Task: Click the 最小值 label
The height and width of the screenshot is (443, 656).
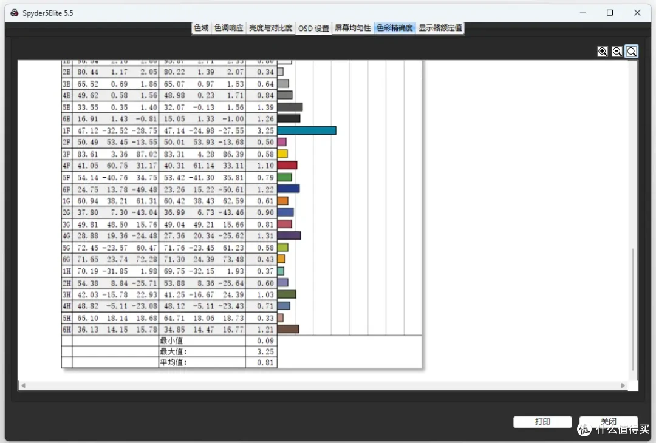Action: pyautogui.click(x=171, y=340)
